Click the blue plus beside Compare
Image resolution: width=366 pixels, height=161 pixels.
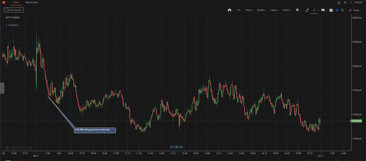pyautogui.click(x=6, y=25)
